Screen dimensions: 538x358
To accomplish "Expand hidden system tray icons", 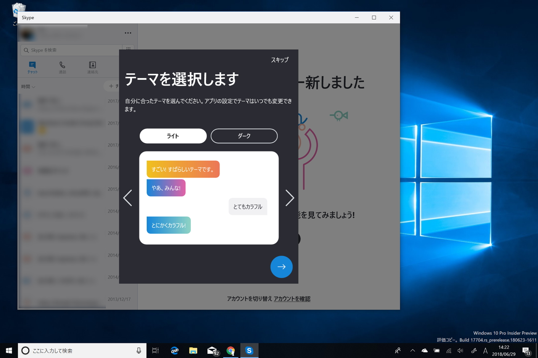I will (412, 350).
